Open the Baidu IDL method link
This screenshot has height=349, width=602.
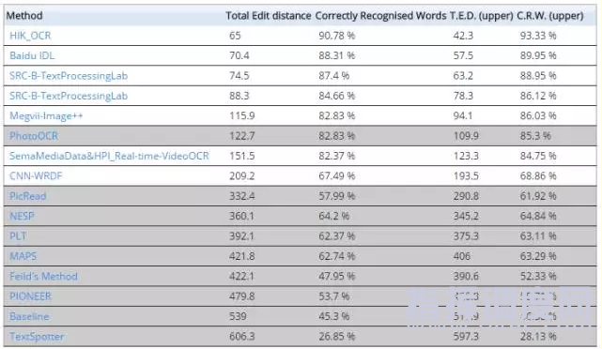coord(32,55)
